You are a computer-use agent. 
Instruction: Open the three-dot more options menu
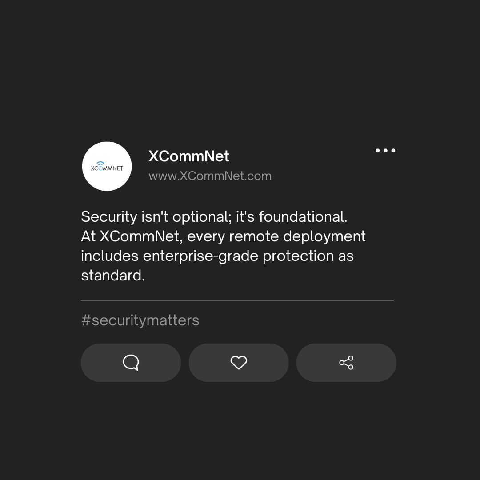(385, 151)
